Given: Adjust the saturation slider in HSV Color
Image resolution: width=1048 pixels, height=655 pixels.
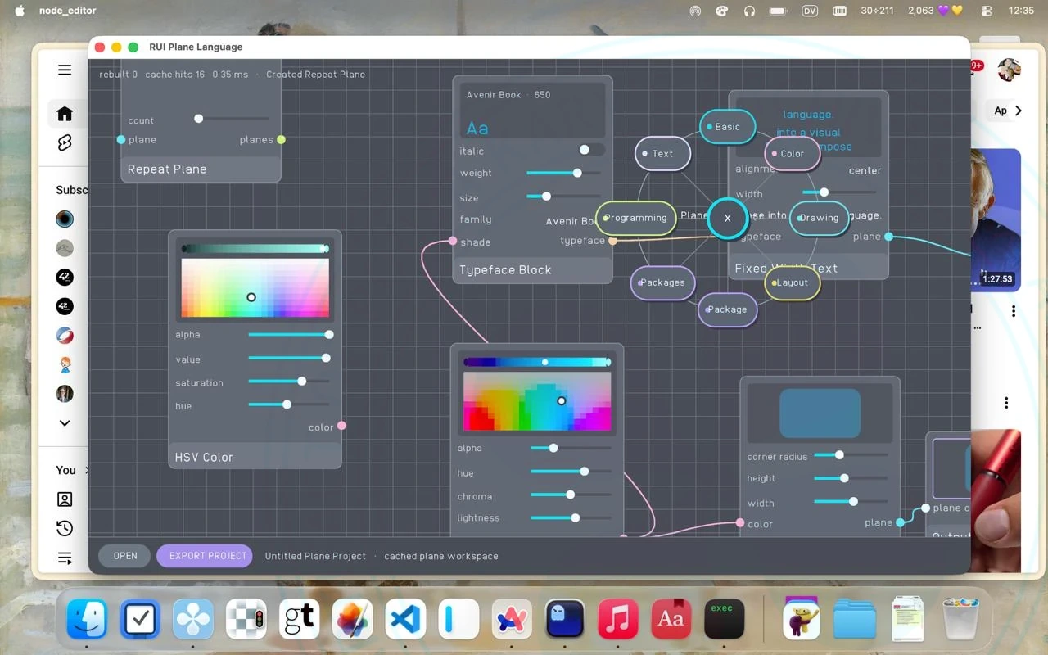Looking at the screenshot, I should (x=289, y=381).
